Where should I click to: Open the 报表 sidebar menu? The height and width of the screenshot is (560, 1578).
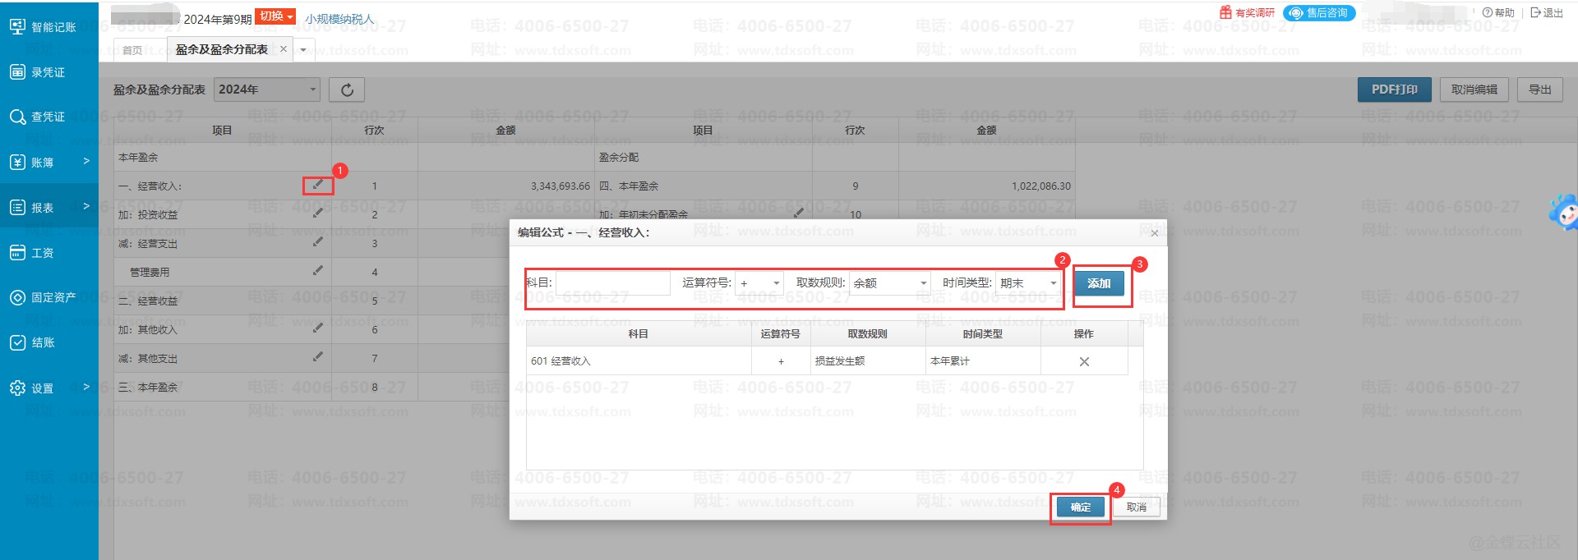(49, 208)
